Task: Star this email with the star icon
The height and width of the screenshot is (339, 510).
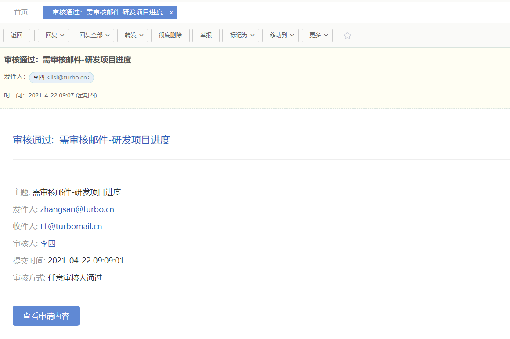Action: (347, 36)
